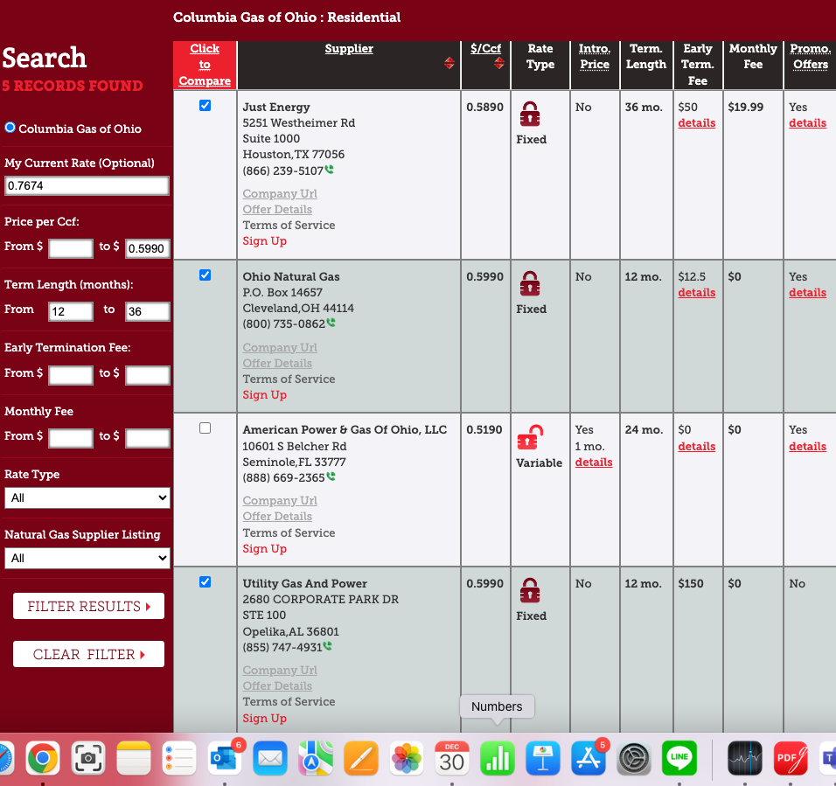
Task: Launch Microsoft Outlook from the dock
Action: [225, 758]
